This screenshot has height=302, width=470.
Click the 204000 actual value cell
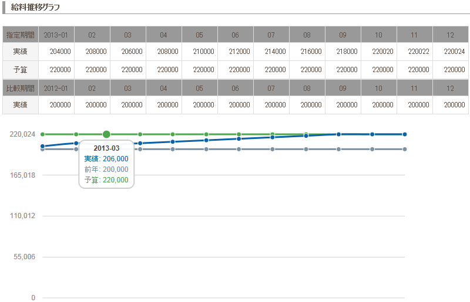click(60, 52)
